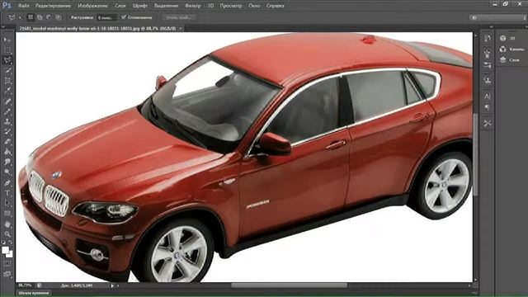Select the Crop tool
The width and height of the screenshot is (528, 297).
pos(7,81)
